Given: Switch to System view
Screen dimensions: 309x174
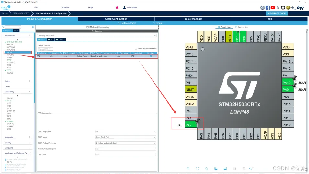Looking at the screenshot, I should pos(242,27).
